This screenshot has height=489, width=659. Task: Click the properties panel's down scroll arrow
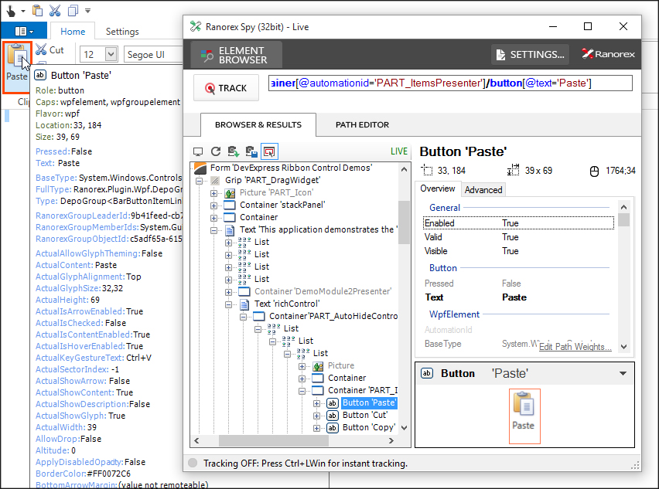pyautogui.click(x=623, y=347)
